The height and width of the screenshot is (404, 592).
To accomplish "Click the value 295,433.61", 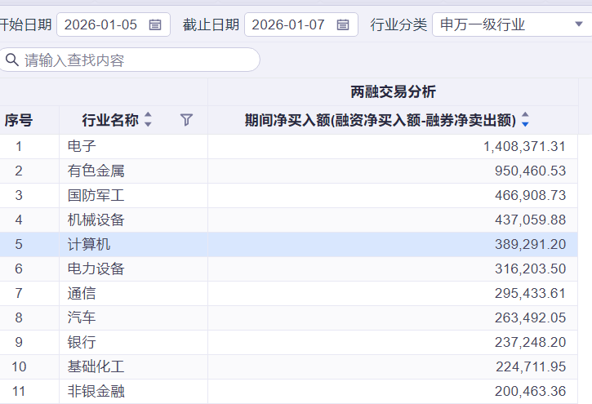I will click(530, 294).
